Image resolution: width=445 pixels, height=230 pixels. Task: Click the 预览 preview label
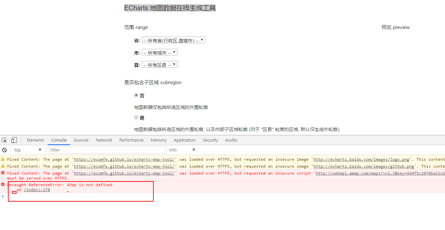point(396,27)
